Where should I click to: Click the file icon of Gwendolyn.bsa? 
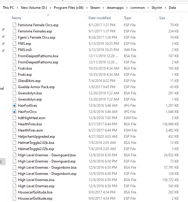tap(14, 93)
